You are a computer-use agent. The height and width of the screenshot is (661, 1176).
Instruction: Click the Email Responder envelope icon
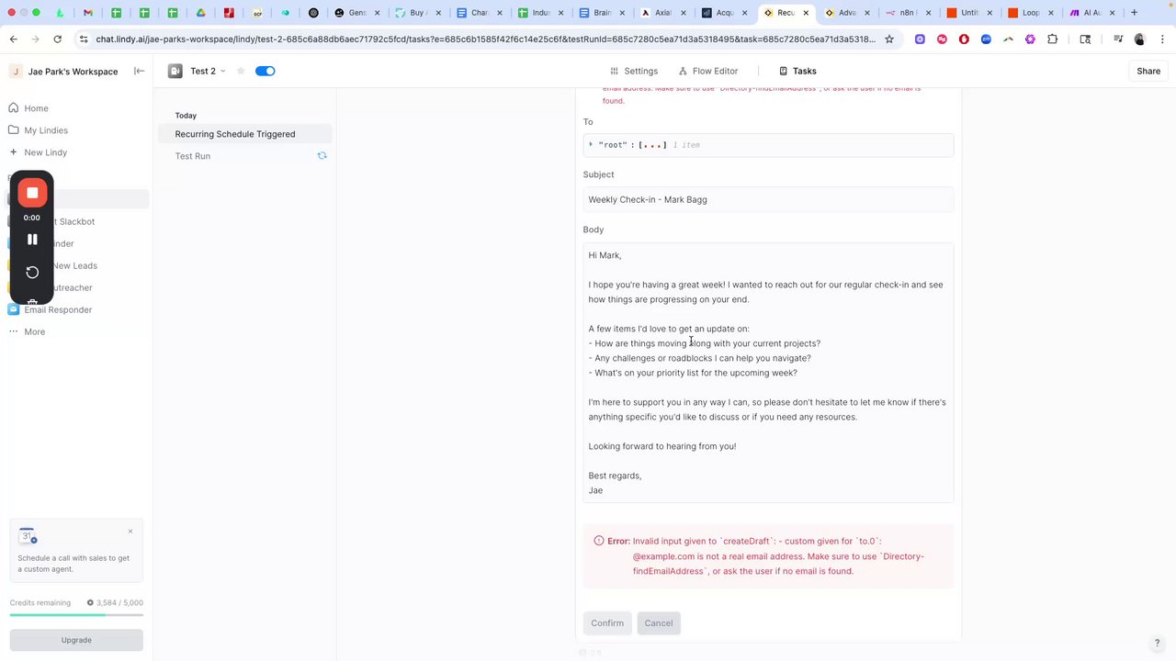[x=13, y=309]
